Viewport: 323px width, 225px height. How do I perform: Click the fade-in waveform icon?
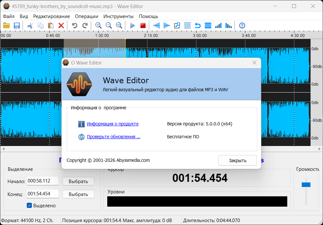(157, 25)
